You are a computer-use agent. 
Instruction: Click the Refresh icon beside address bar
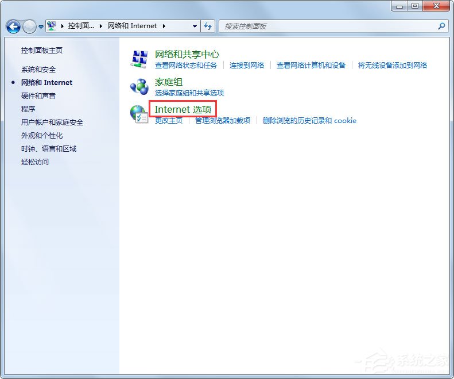coord(208,26)
